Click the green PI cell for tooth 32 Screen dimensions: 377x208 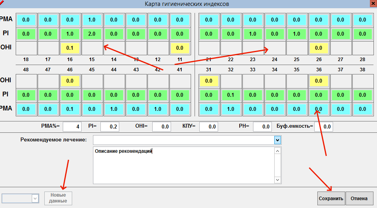point(230,95)
